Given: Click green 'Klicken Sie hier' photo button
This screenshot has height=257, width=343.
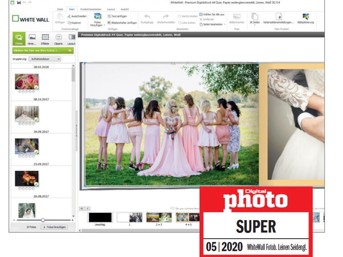Looking at the screenshot, I should pos(43,50).
